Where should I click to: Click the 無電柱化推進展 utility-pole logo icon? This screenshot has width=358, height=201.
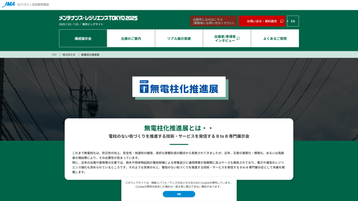click(144, 89)
